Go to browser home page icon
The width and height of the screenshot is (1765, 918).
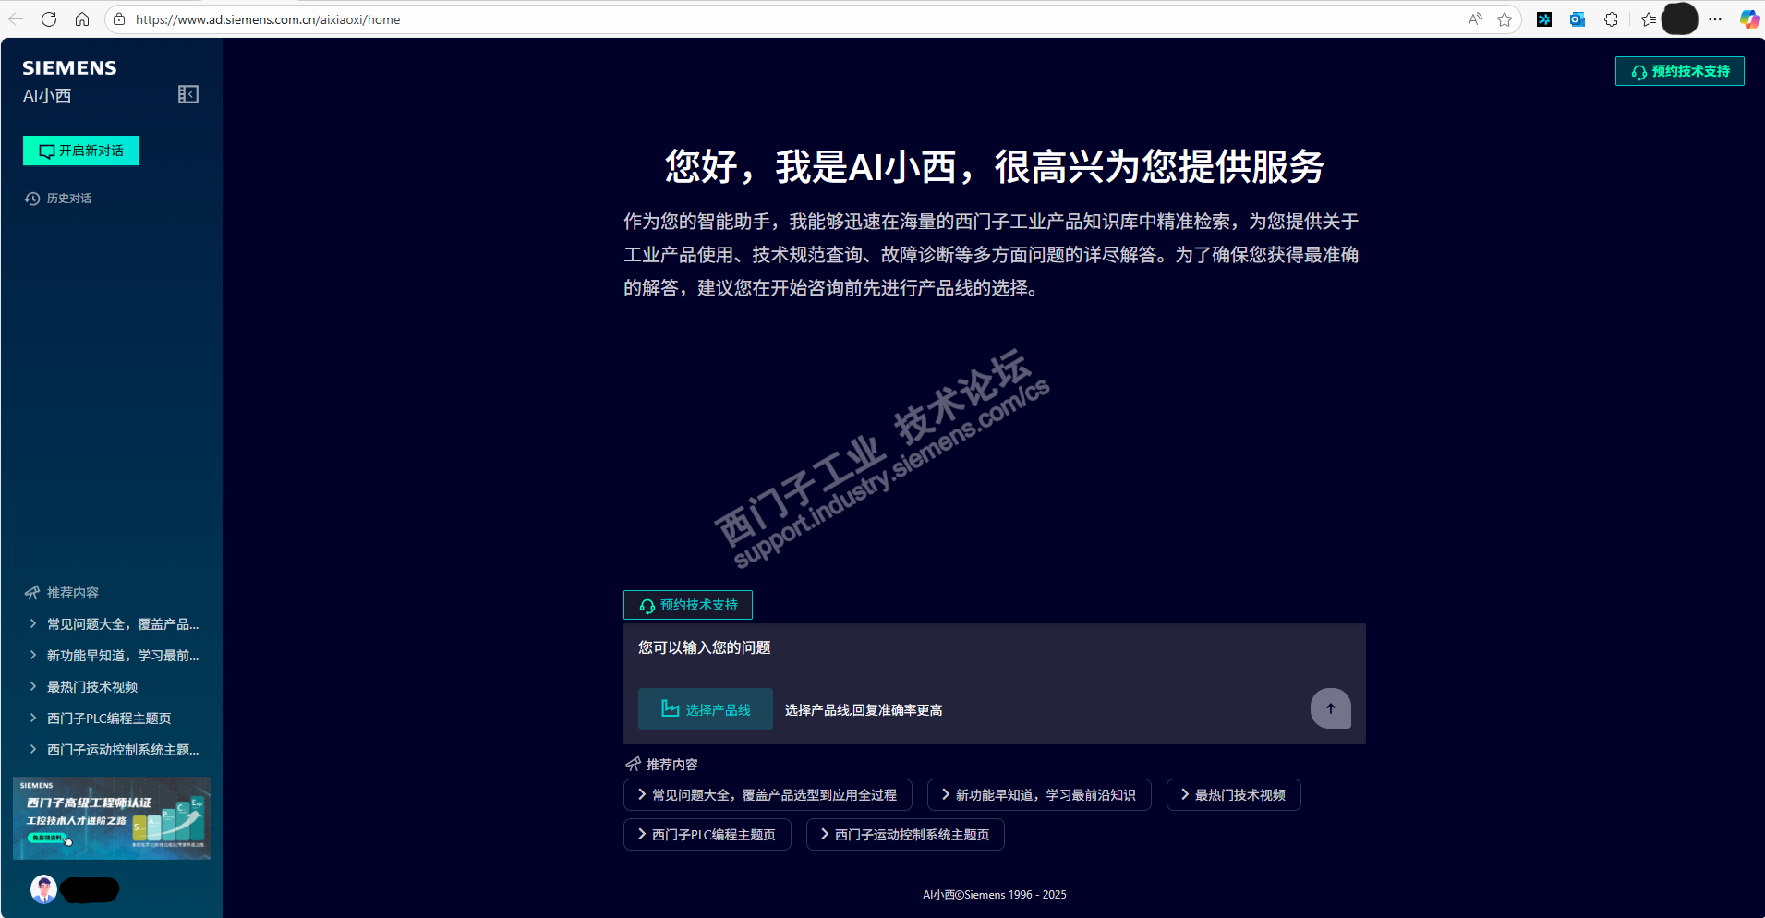[x=82, y=19]
